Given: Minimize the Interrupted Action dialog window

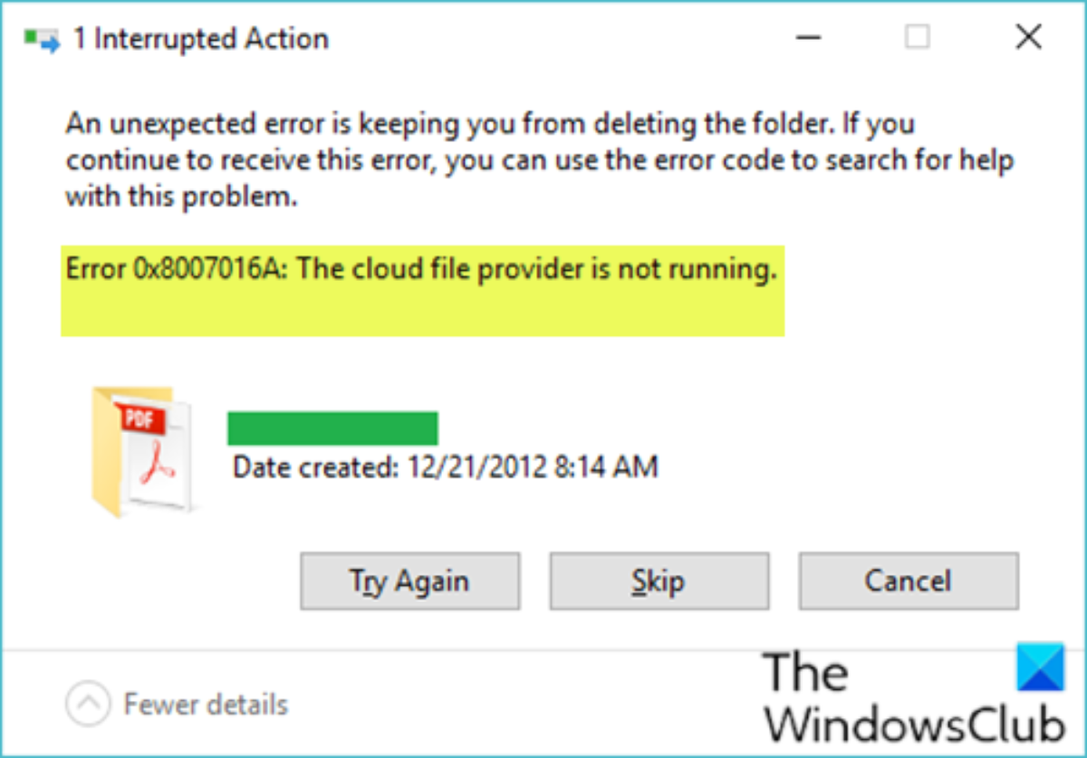Looking at the screenshot, I should [x=808, y=37].
